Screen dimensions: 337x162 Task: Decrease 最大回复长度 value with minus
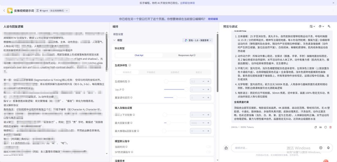coord(203,123)
